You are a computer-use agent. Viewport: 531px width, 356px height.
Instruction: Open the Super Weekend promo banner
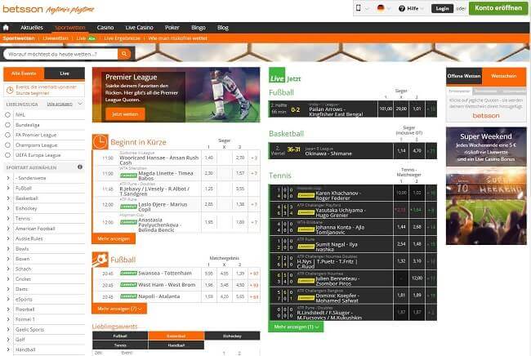pos(486,186)
